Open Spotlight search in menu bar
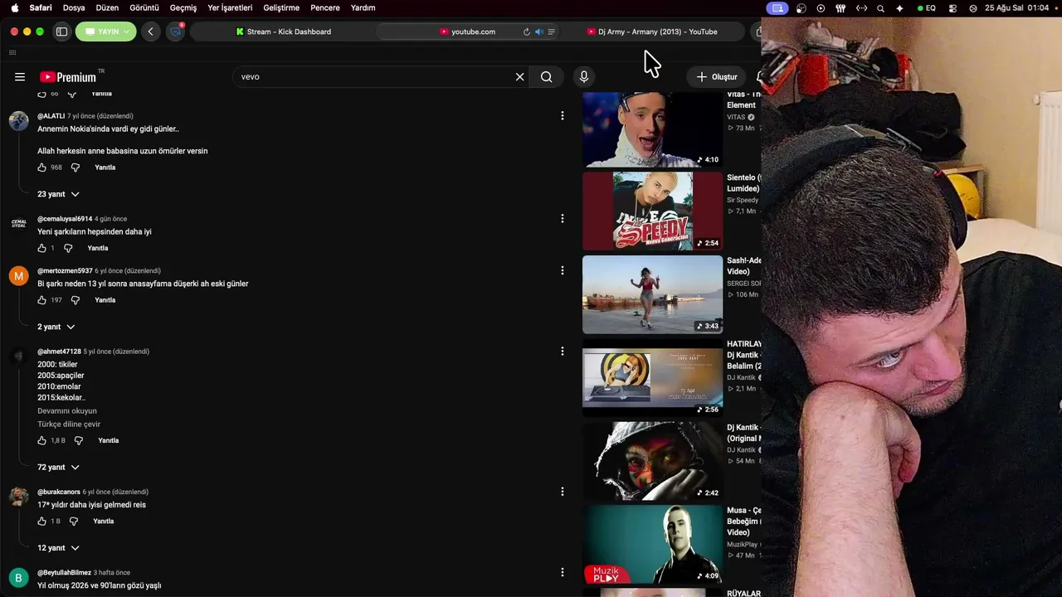This screenshot has width=1062, height=597. pyautogui.click(x=880, y=7)
